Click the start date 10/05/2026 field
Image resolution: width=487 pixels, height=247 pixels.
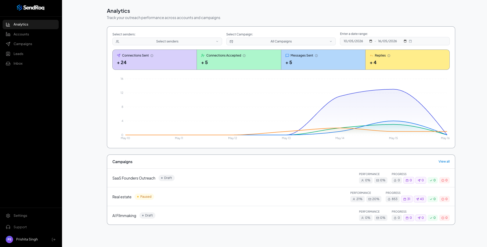pos(353,41)
